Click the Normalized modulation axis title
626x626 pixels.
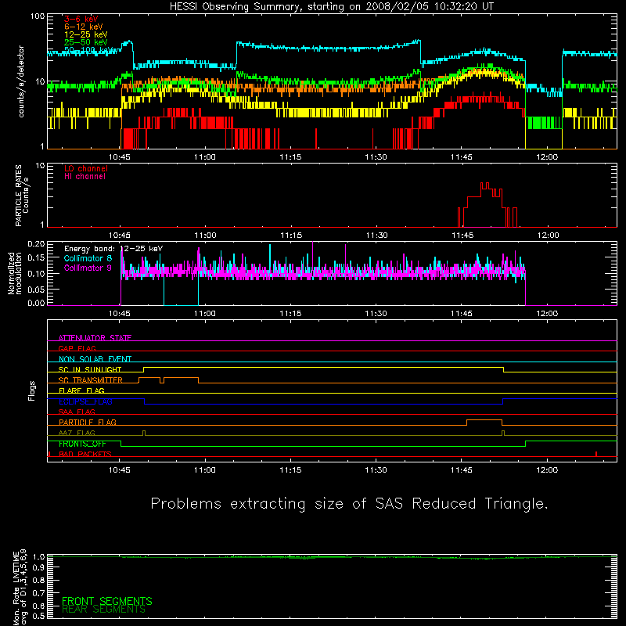15,273
